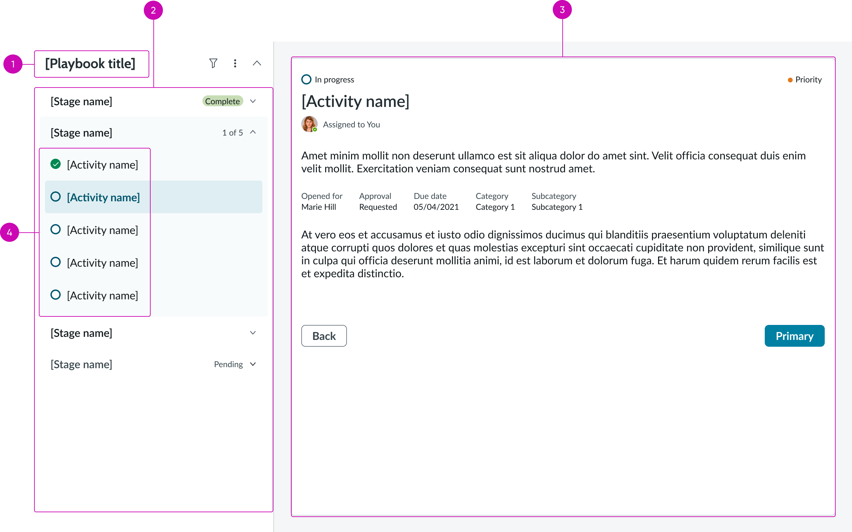The width and height of the screenshot is (852, 532).
Task: Toggle the last activity's status circle
Action: (56, 295)
